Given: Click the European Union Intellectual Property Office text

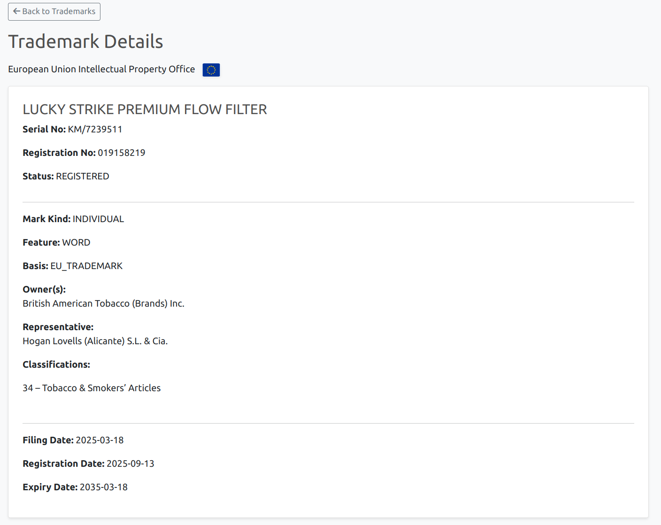Looking at the screenshot, I should 101,69.
